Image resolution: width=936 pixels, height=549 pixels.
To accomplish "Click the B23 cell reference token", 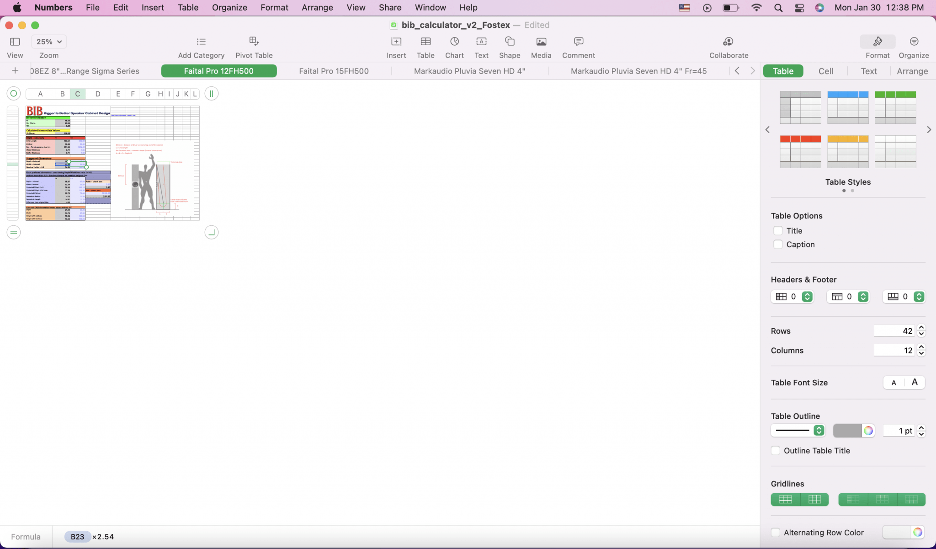I will [77, 537].
